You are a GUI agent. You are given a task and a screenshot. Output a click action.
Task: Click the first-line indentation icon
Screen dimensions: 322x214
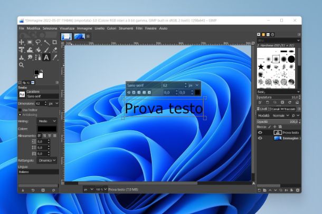(34, 141)
